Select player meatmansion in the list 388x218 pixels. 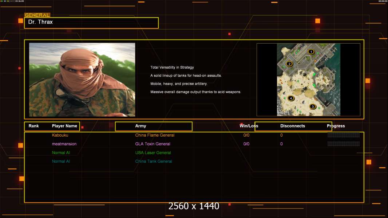(x=64, y=144)
